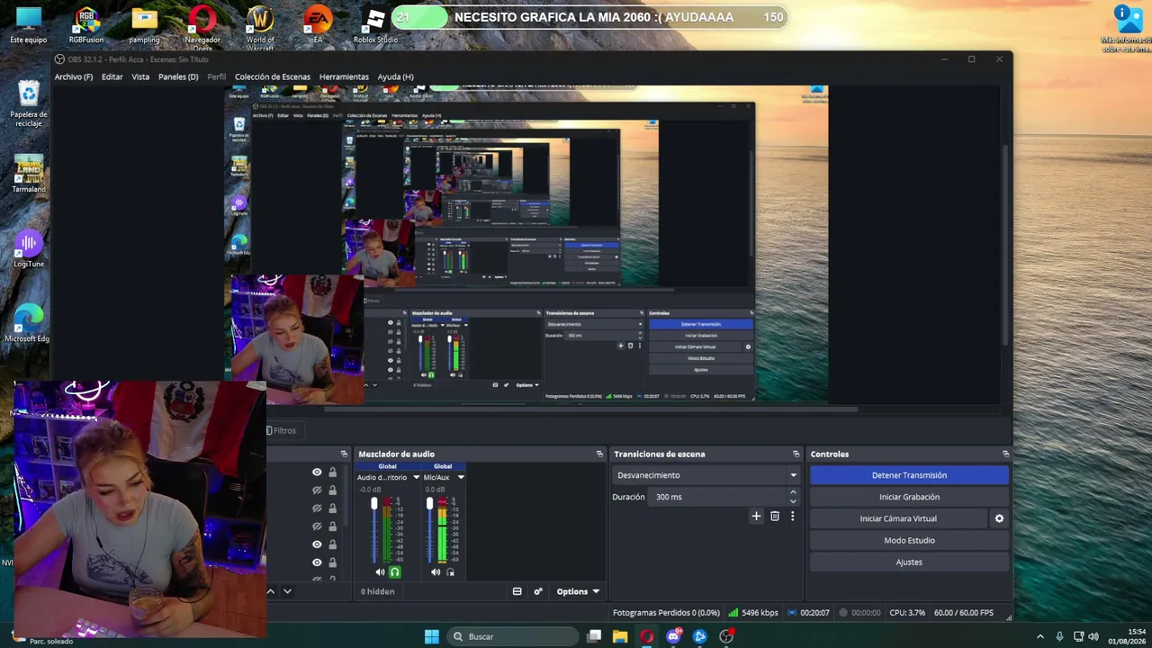Toggle monitoring headphone icon for Mic/Aux

coord(450,571)
